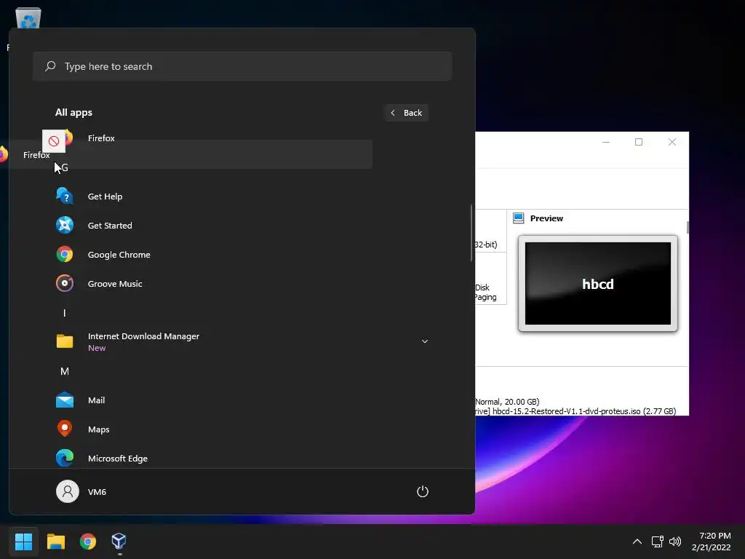
Task: Open the Mail app icon
Action: click(x=65, y=400)
